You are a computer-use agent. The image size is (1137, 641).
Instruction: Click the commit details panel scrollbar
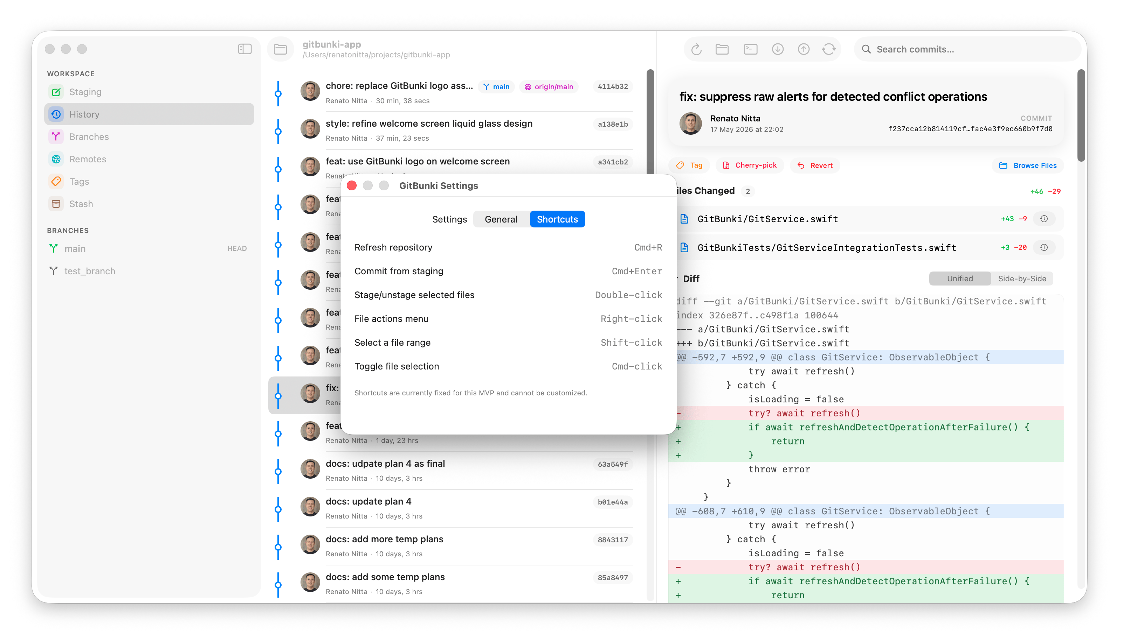[x=1081, y=115]
